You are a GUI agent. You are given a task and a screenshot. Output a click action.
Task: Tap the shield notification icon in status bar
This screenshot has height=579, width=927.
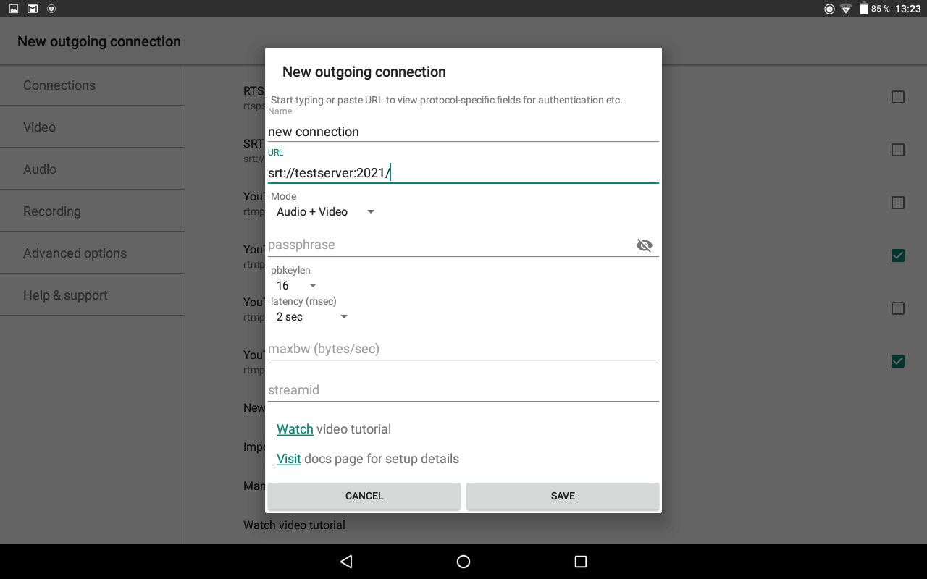pos(51,9)
